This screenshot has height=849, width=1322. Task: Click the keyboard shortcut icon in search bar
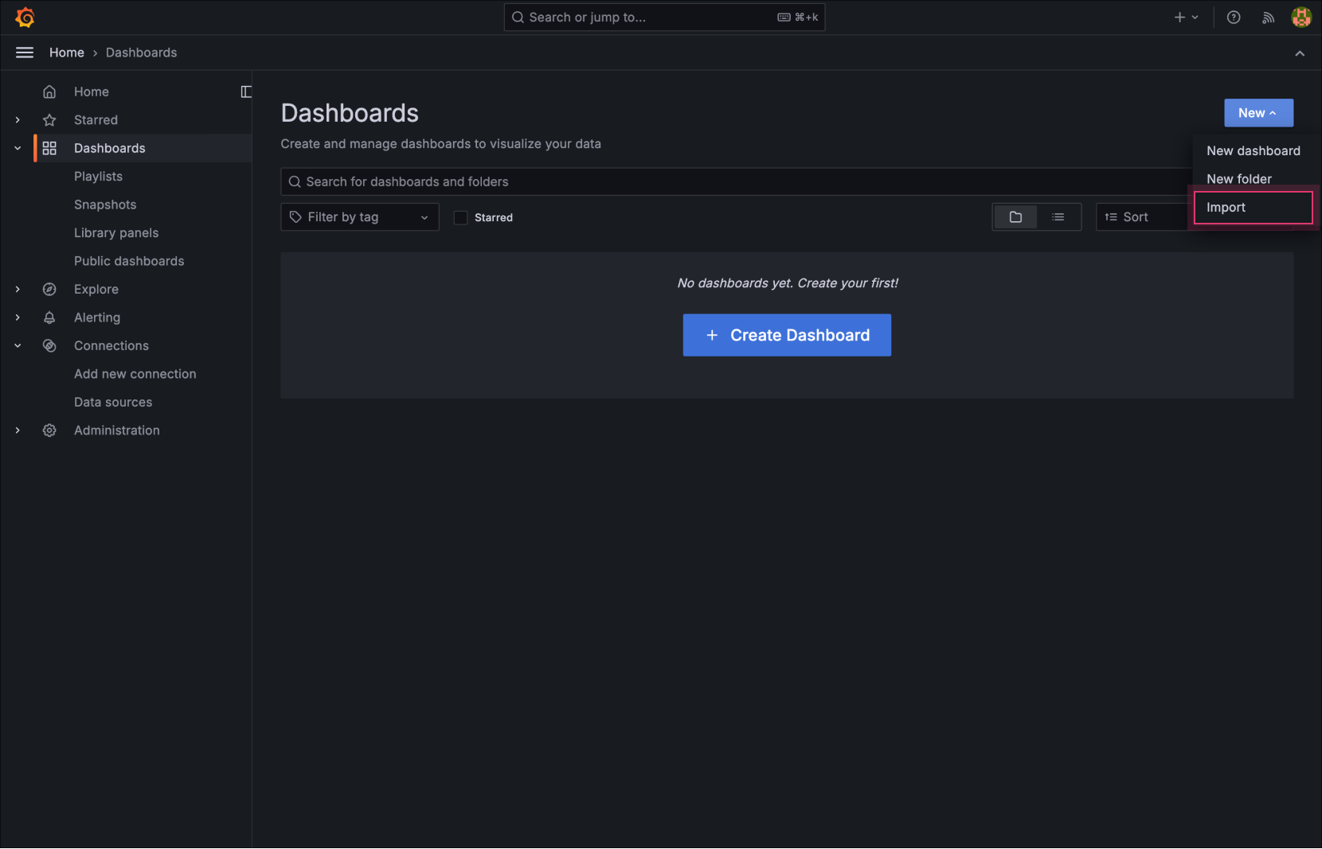(x=784, y=18)
